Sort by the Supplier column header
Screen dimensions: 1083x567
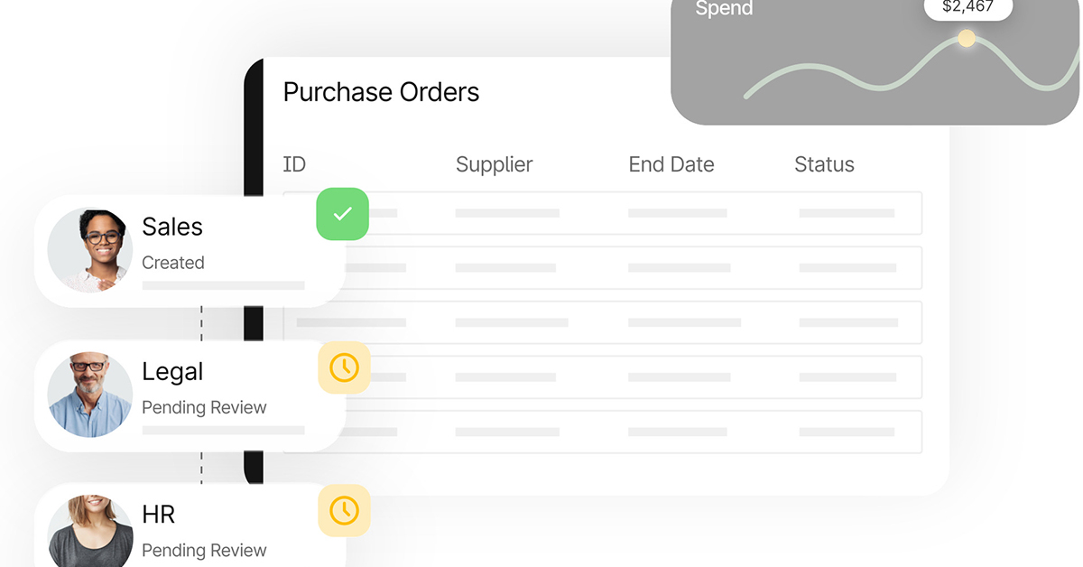tap(494, 164)
